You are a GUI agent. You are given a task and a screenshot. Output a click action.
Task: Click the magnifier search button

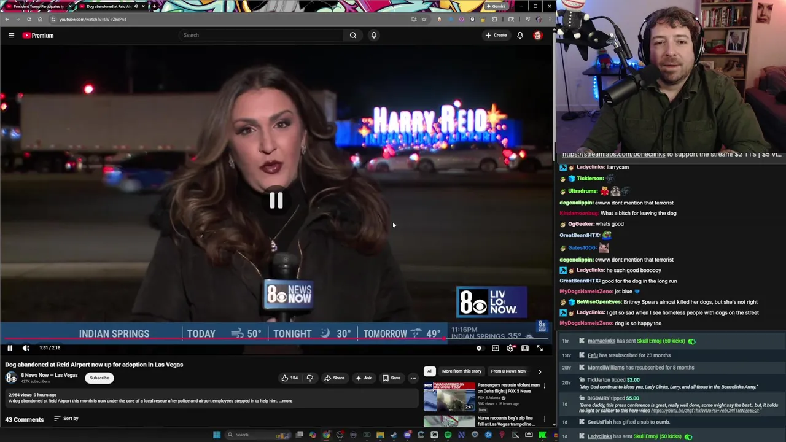353,35
